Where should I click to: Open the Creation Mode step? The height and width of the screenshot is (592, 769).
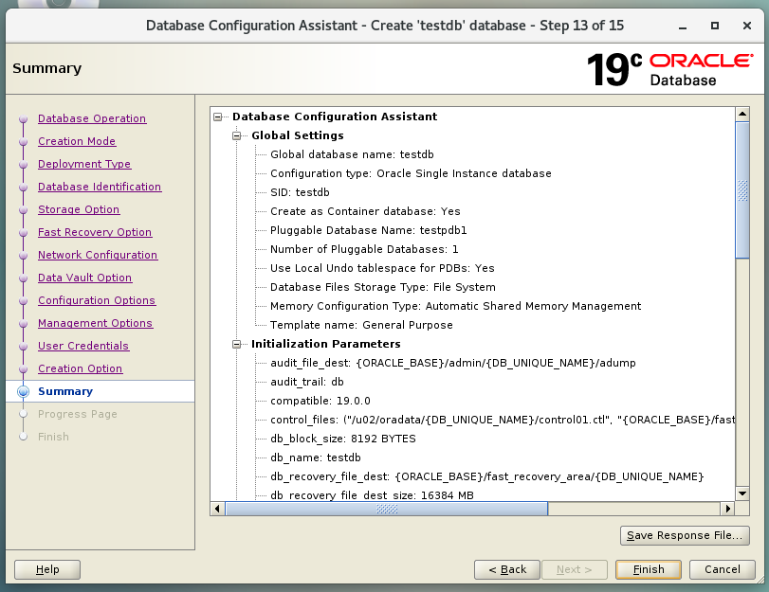pyautogui.click(x=77, y=141)
